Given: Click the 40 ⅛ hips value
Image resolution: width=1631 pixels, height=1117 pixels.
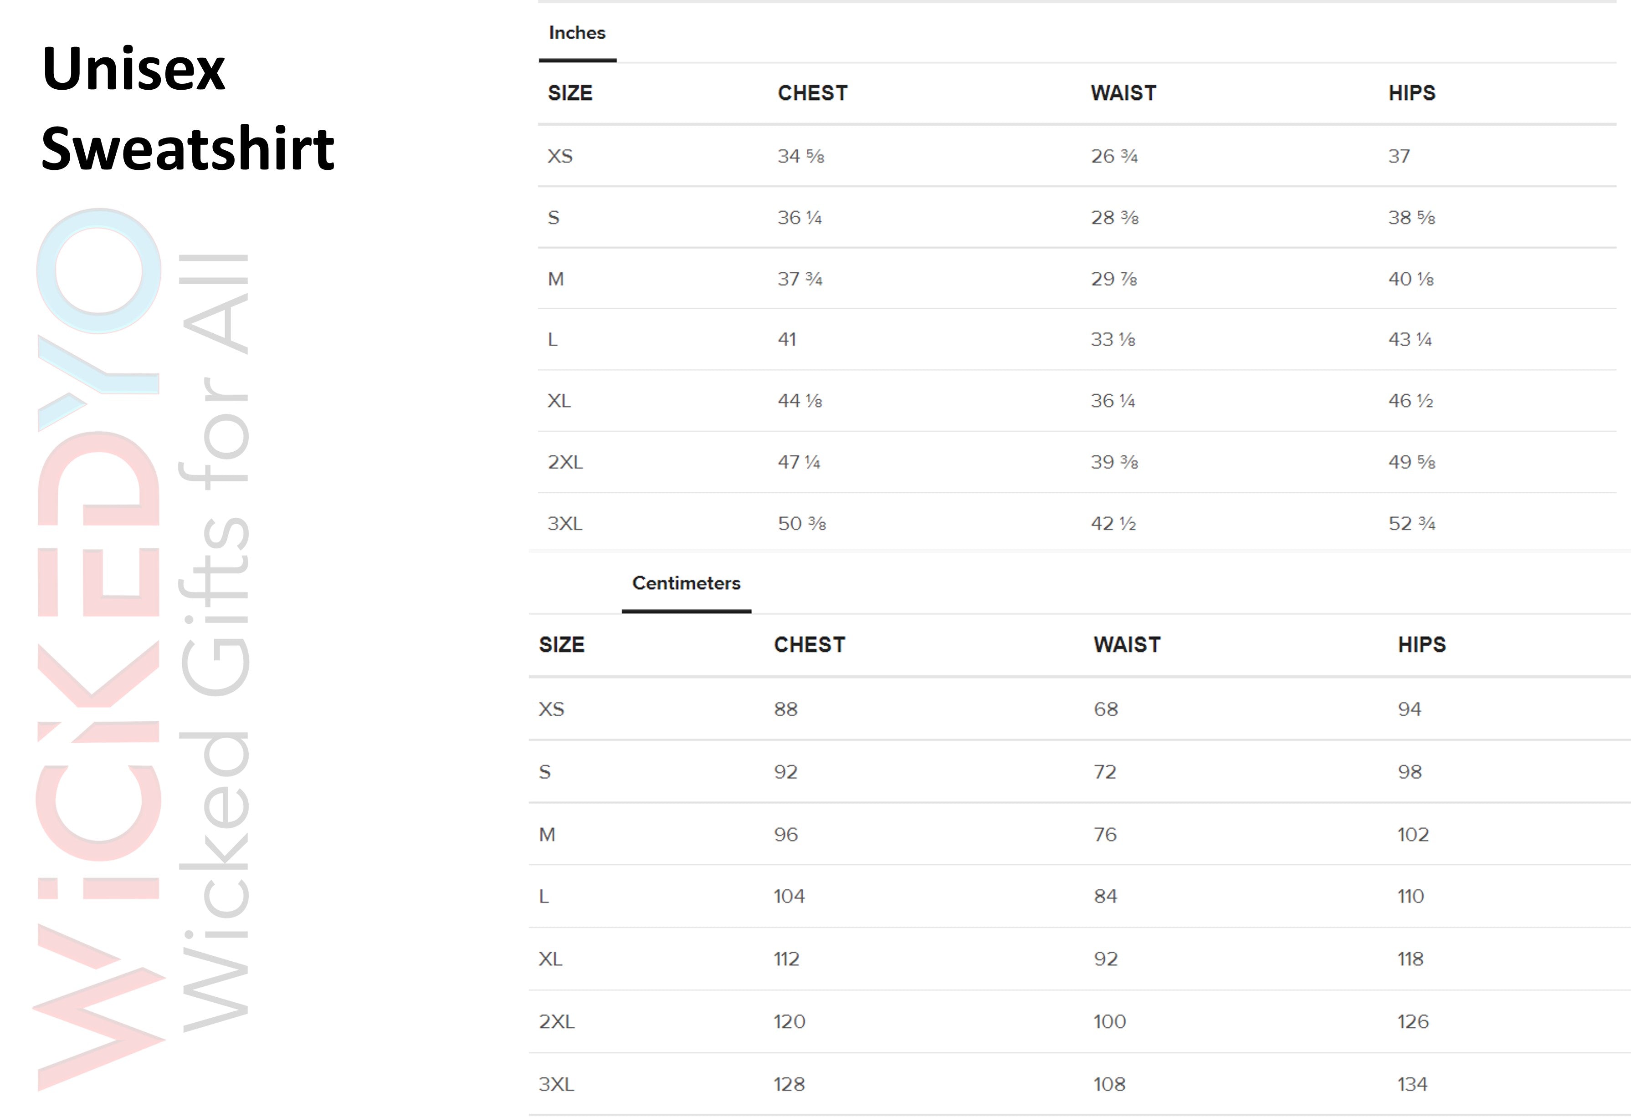Looking at the screenshot, I should point(1410,279).
